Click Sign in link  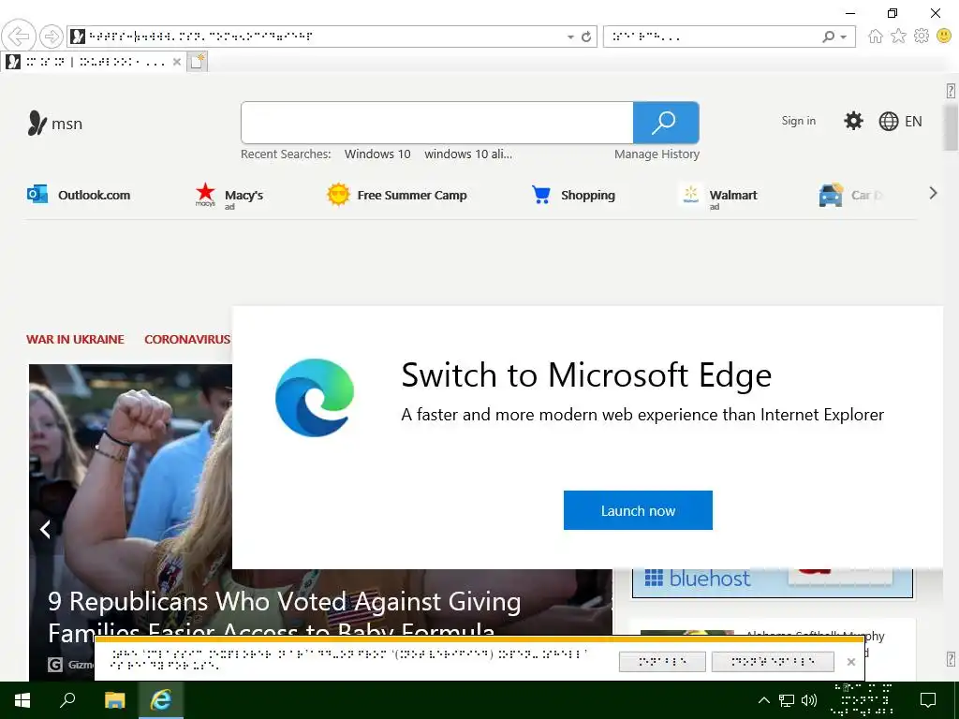tap(798, 121)
